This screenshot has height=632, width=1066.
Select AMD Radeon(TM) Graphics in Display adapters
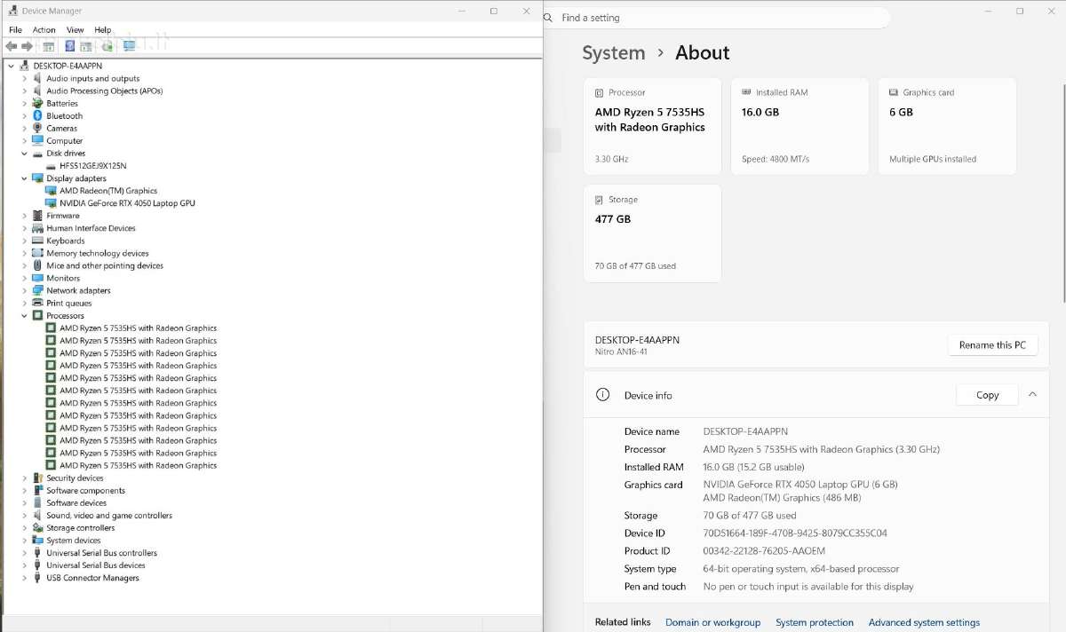(108, 191)
